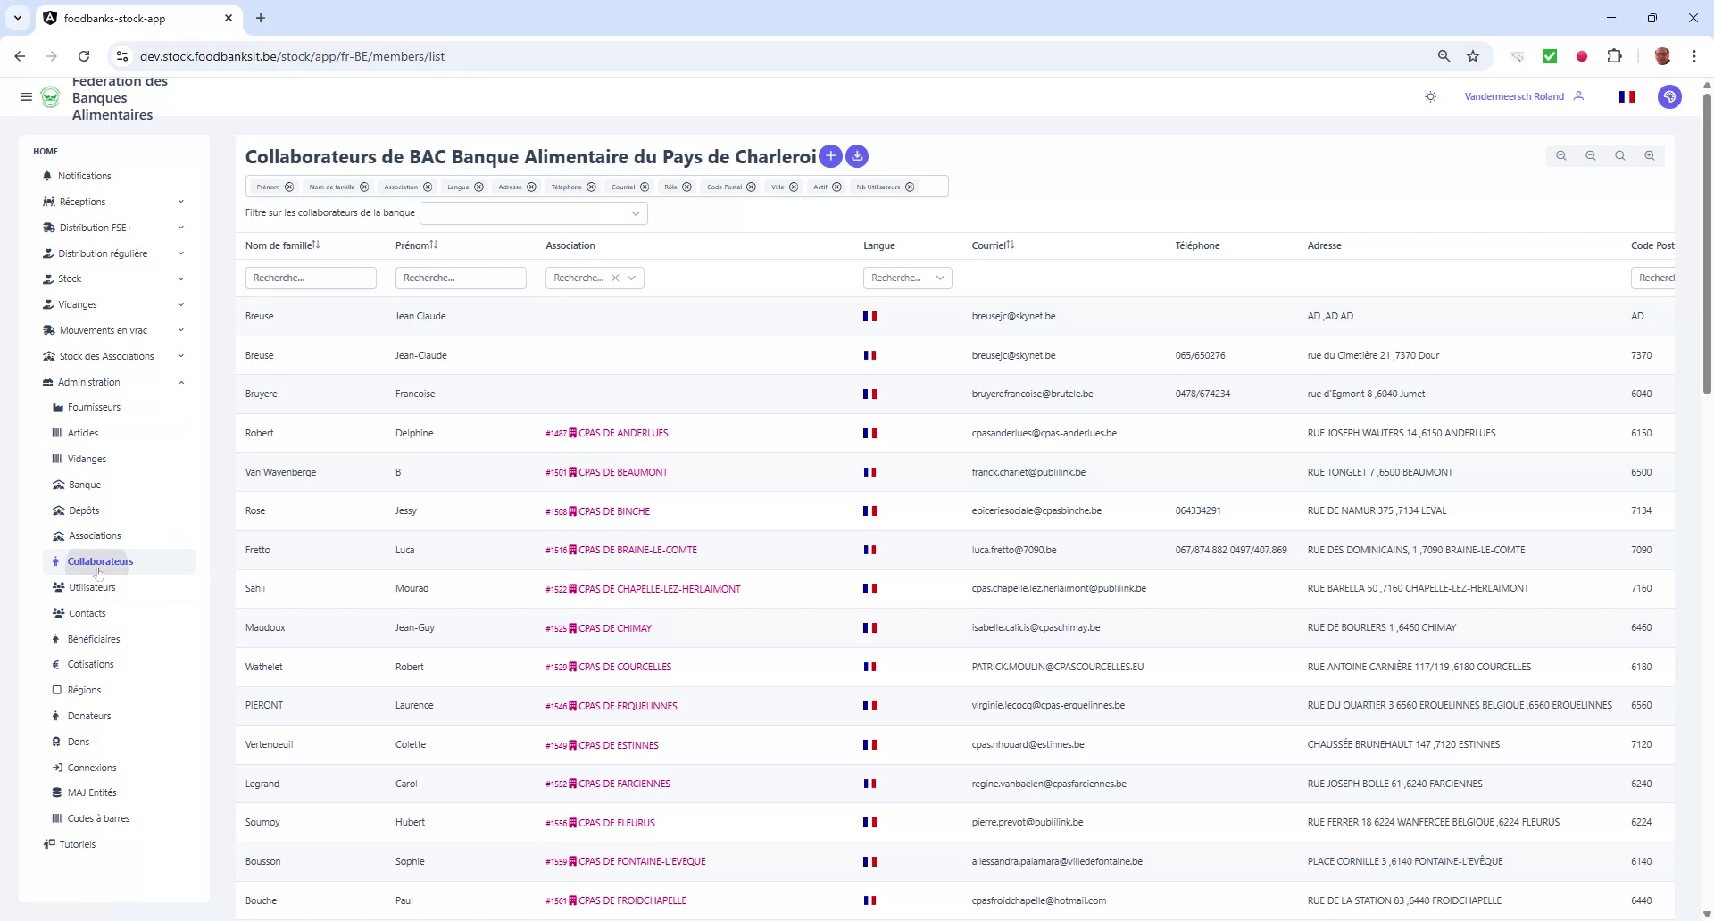Screen dimensions: 1714x921
Task: Click the Prénom search input field
Action: point(461,278)
